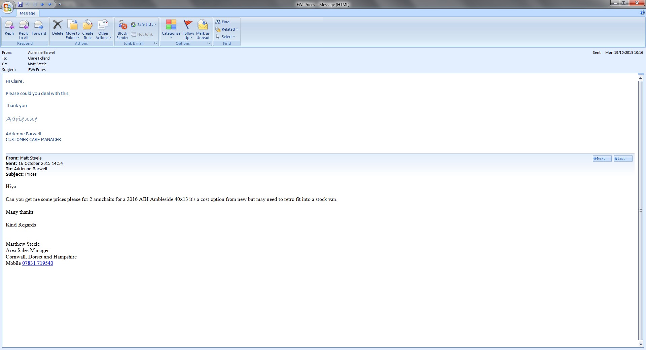The height and width of the screenshot is (350, 646).
Task: Click 'Matthew Steele' signature name
Action: (x=23, y=244)
